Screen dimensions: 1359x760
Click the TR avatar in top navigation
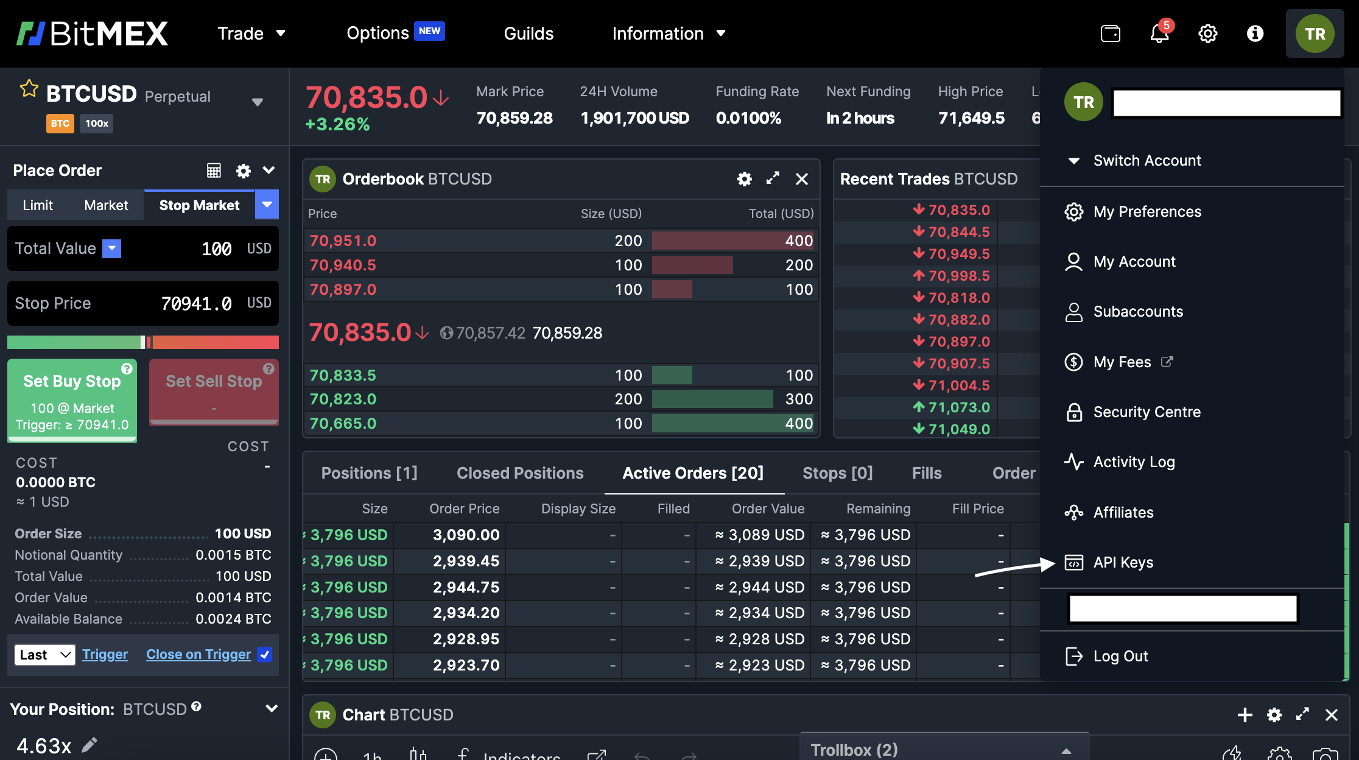(1315, 33)
